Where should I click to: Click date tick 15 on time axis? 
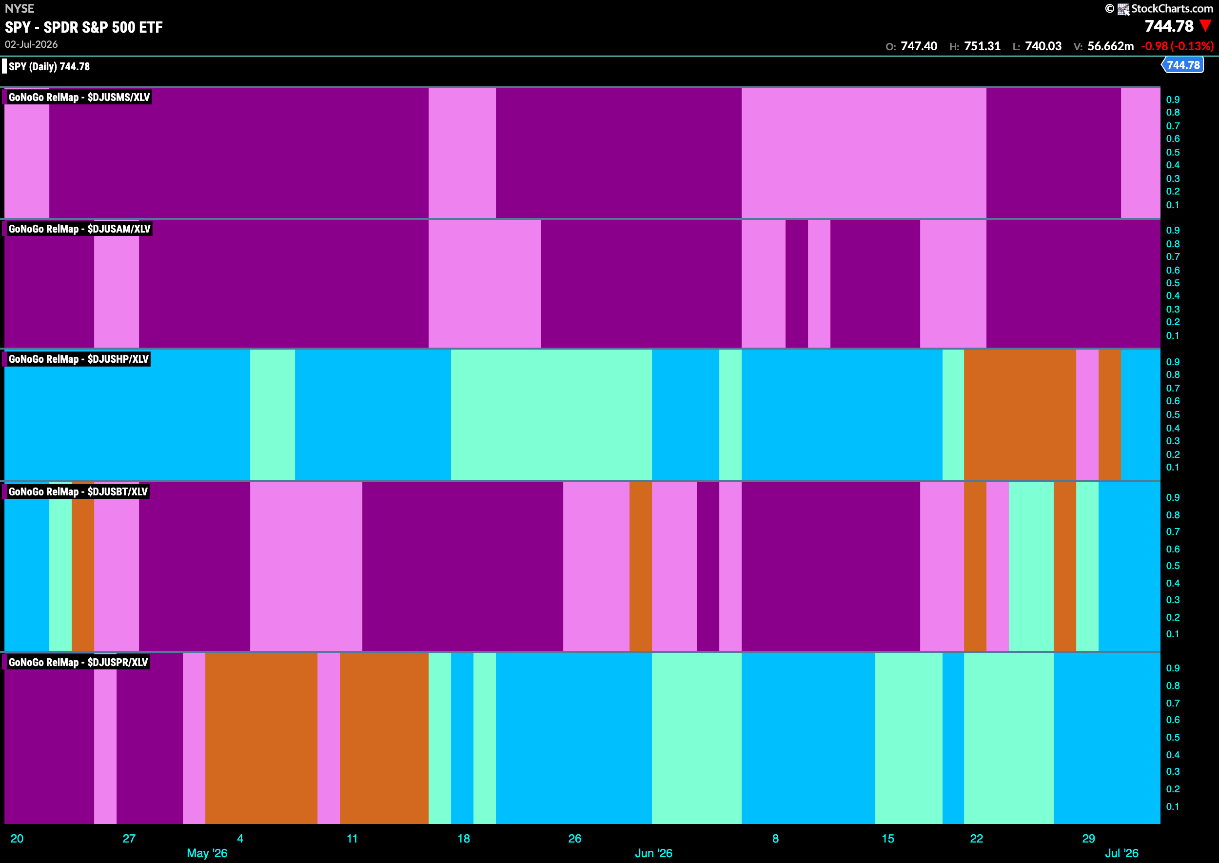(887, 839)
